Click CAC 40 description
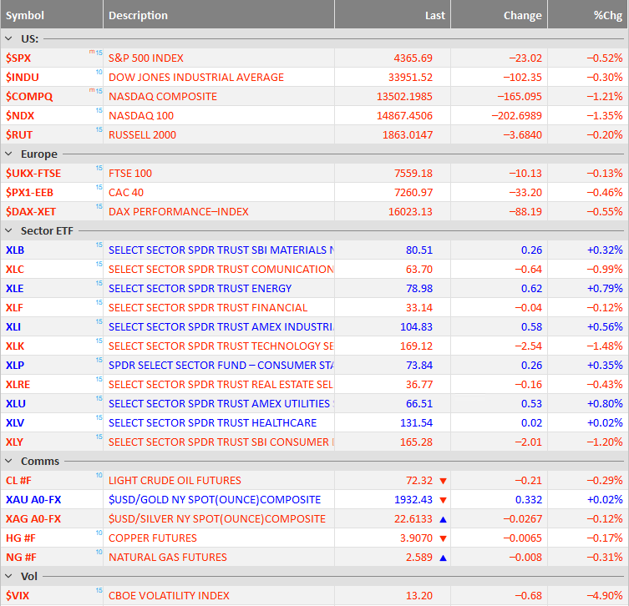 [x=126, y=193]
